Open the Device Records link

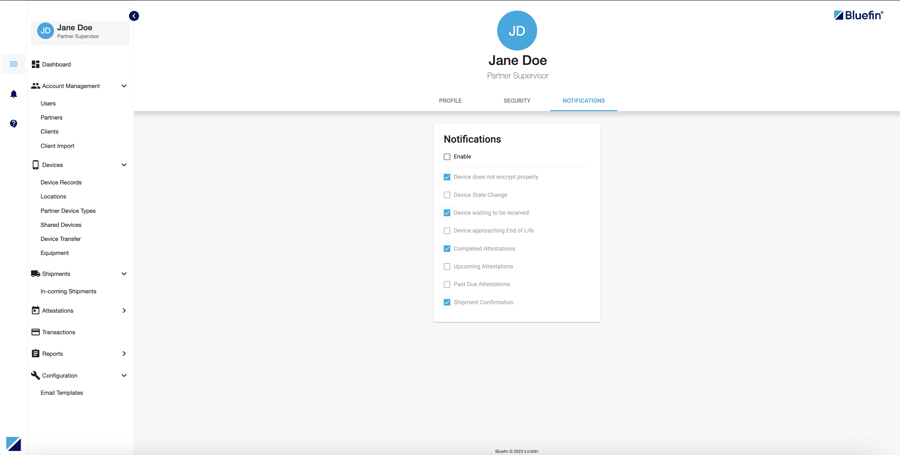(x=61, y=182)
